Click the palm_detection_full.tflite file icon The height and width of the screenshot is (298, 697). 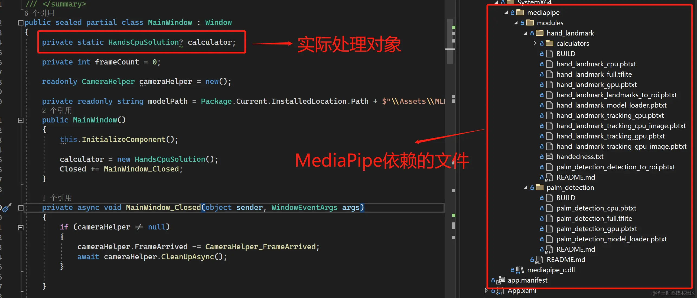click(549, 218)
